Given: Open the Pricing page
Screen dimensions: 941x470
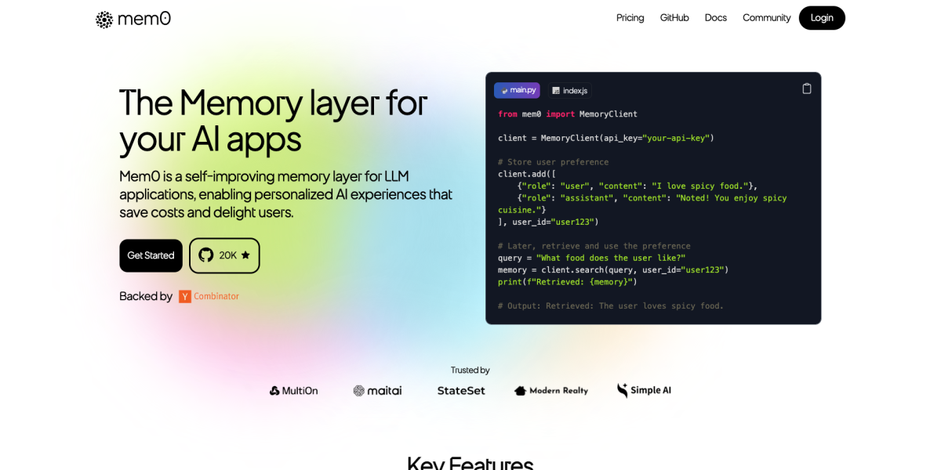Looking at the screenshot, I should 630,18.
